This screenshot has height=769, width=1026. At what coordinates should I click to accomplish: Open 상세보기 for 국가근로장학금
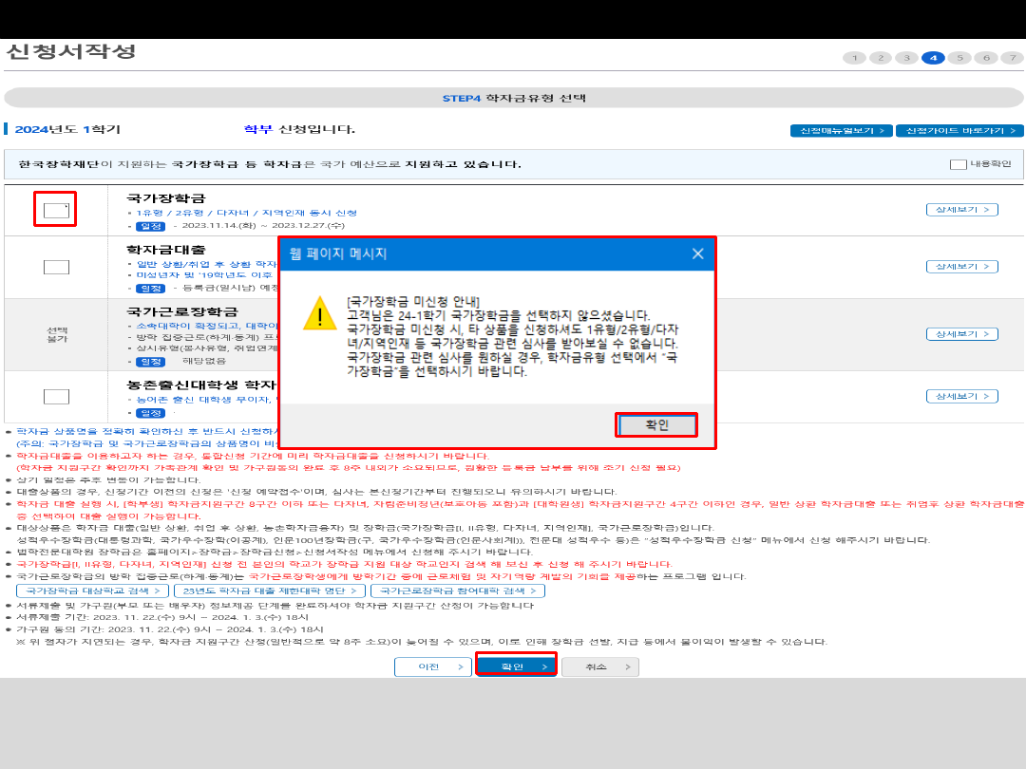[x=961, y=334]
